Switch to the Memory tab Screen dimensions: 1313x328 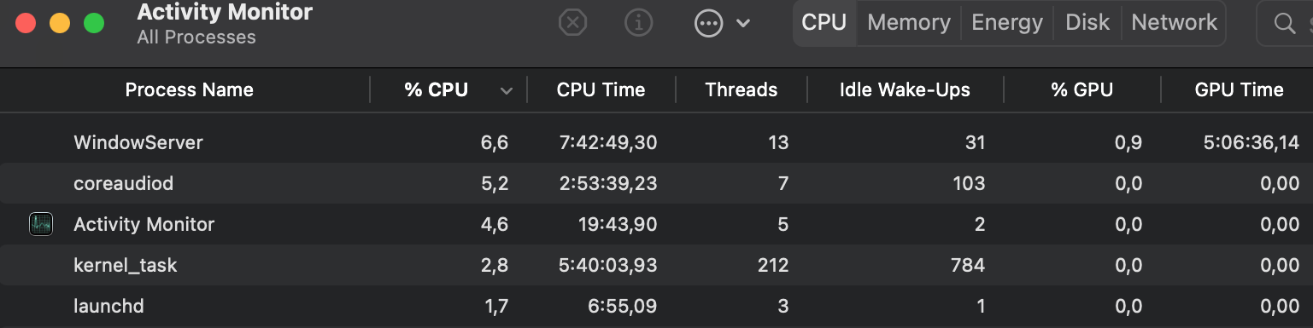pos(909,23)
